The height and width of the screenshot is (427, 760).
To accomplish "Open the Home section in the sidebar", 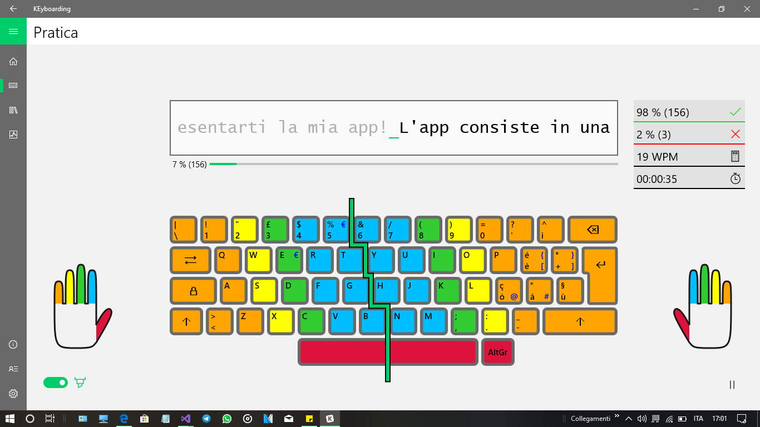I will tap(13, 61).
